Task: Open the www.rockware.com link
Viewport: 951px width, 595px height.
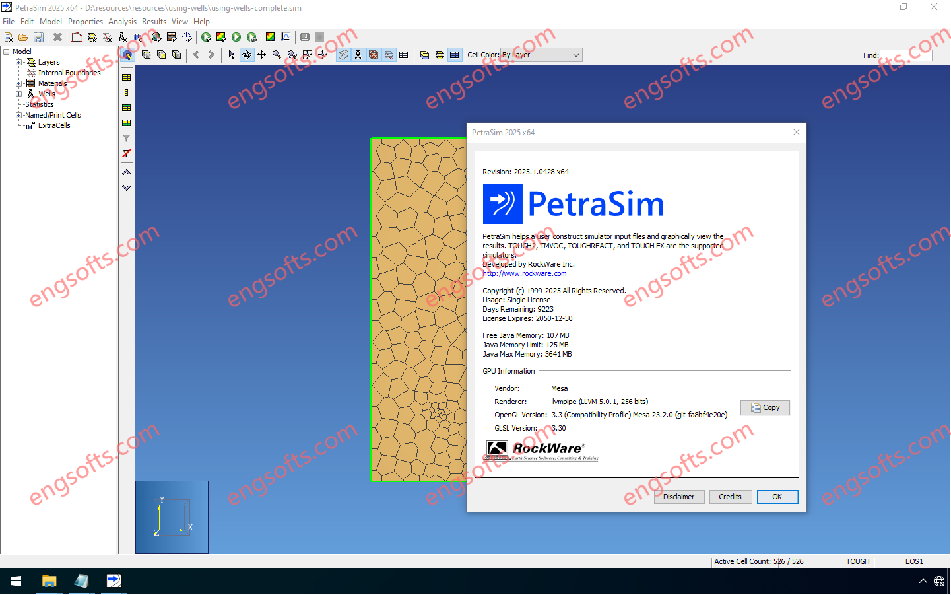Action: 525,273
